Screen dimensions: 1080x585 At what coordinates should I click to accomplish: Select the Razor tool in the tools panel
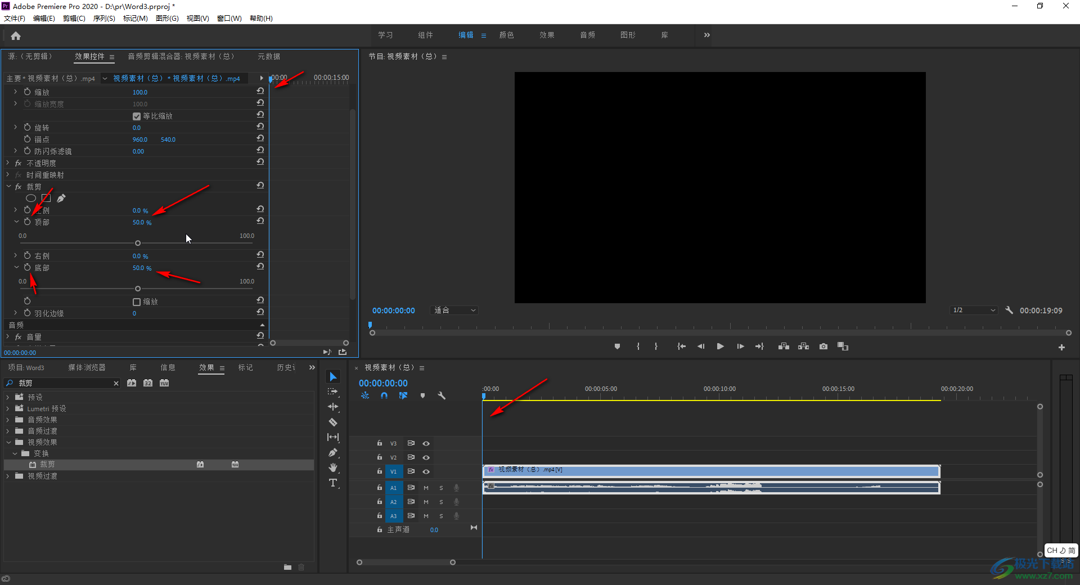(333, 422)
